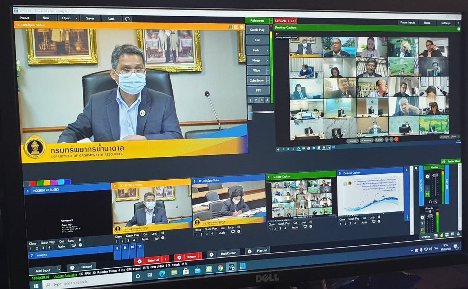468x289 pixels.
Task: Toggle Audio on input 3 TC-UB60pro
Action: click(x=222, y=232)
